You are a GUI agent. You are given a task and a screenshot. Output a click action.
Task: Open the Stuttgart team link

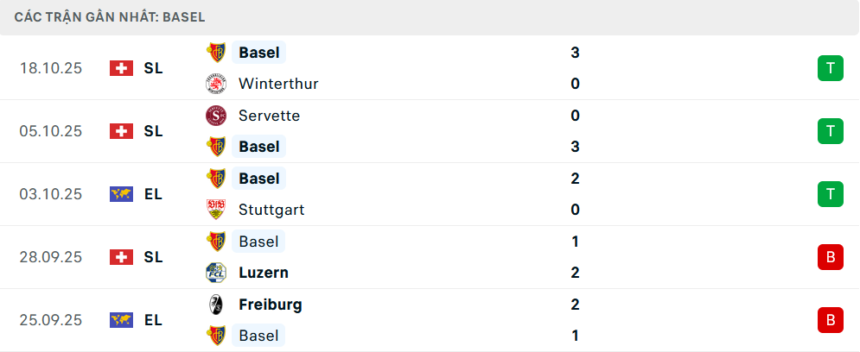coord(271,210)
